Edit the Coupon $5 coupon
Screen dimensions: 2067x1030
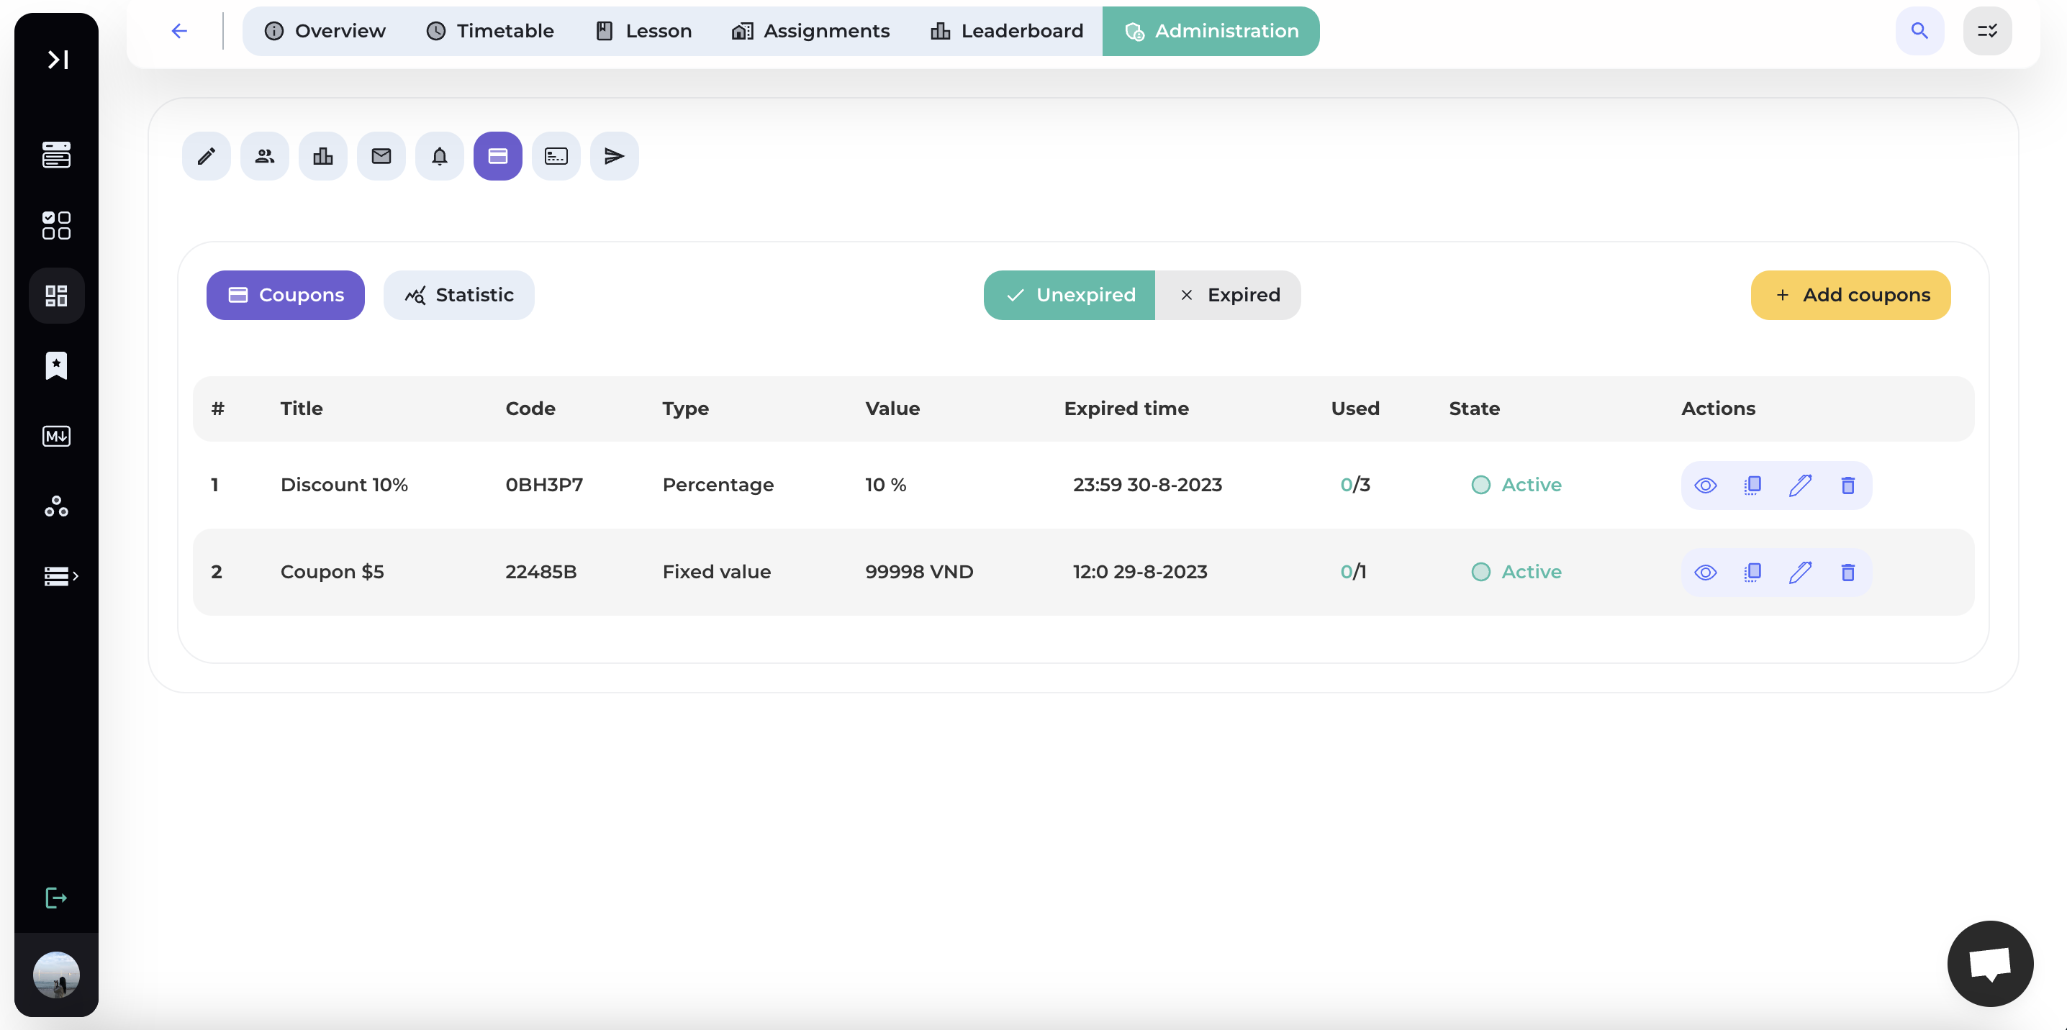click(x=1800, y=572)
